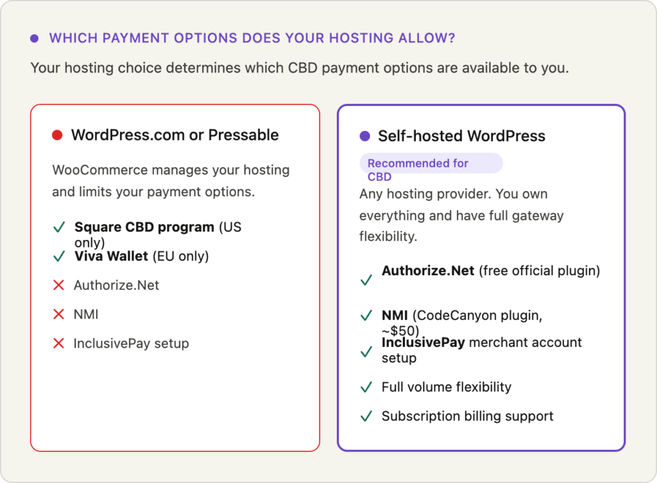Viewport: 657px width, 483px height.
Task: Click the checkmark beside InclusivePay merchant account setup
Action: [366, 352]
